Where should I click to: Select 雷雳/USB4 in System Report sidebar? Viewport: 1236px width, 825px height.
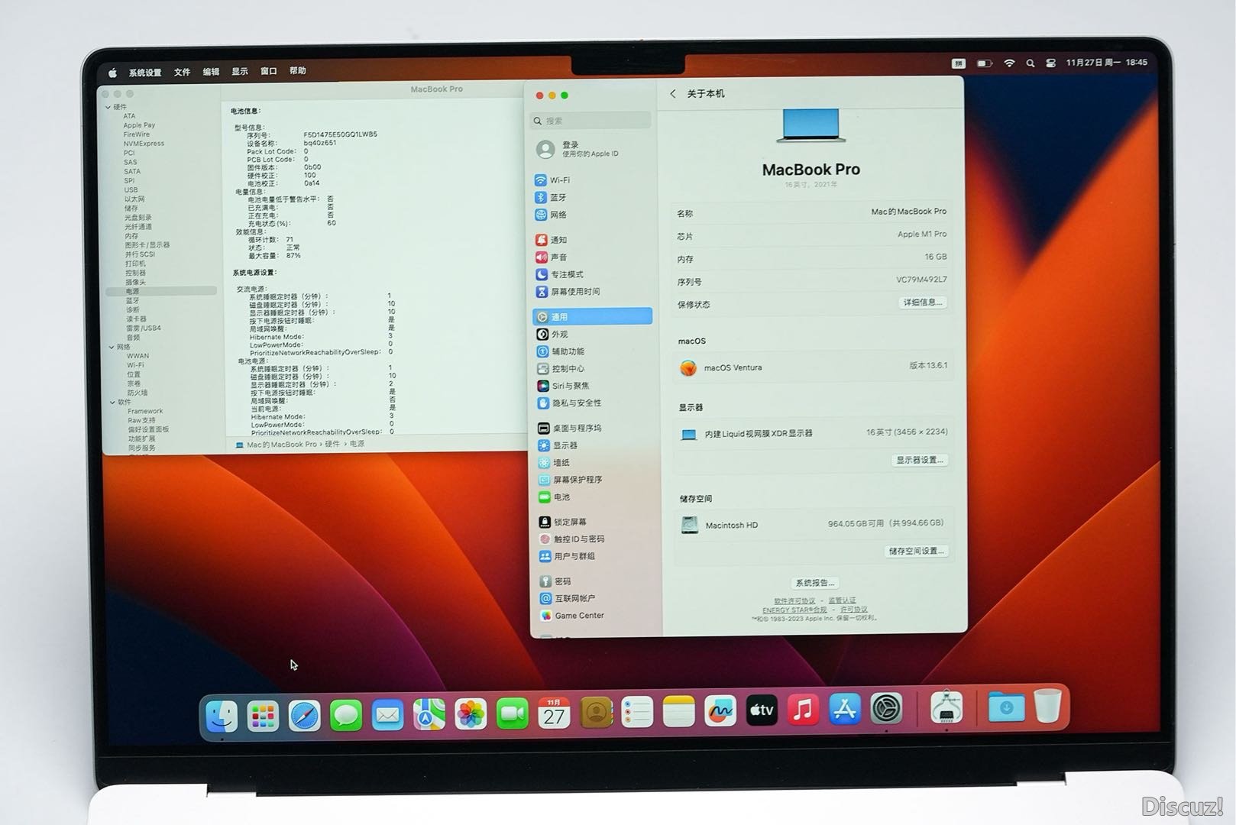[144, 328]
